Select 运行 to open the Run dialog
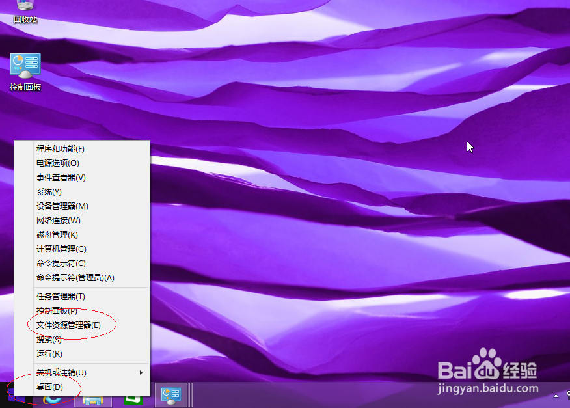The height and width of the screenshot is (408, 570). click(49, 353)
